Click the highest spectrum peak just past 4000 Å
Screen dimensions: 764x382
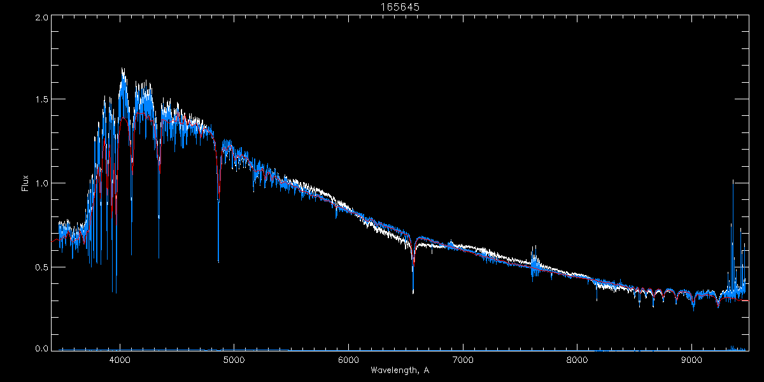(123, 71)
